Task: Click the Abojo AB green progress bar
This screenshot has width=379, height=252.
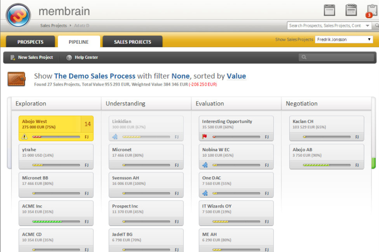Action: pos(327,165)
